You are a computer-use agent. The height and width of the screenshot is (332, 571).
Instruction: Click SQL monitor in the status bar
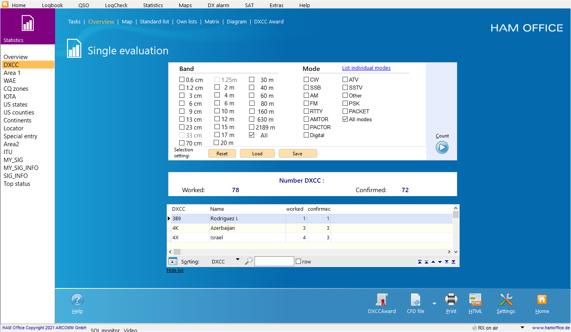105,330
